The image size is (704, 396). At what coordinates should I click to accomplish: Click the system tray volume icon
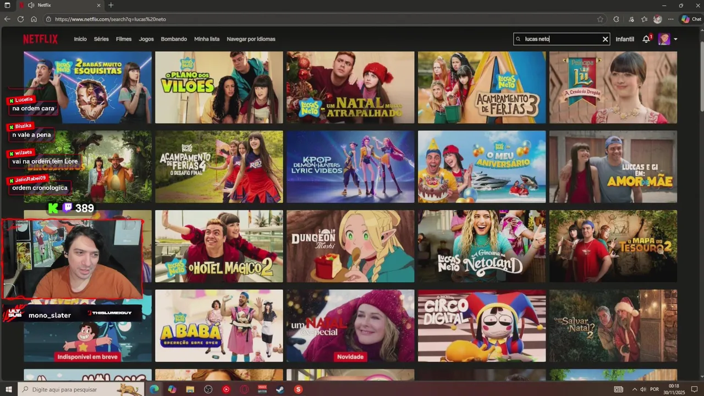(643, 389)
